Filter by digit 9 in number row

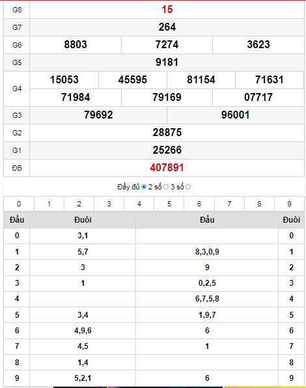(289, 204)
